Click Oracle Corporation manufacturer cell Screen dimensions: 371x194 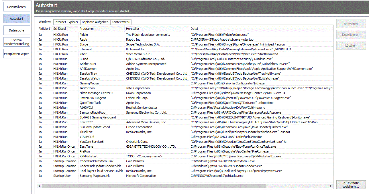(139, 127)
